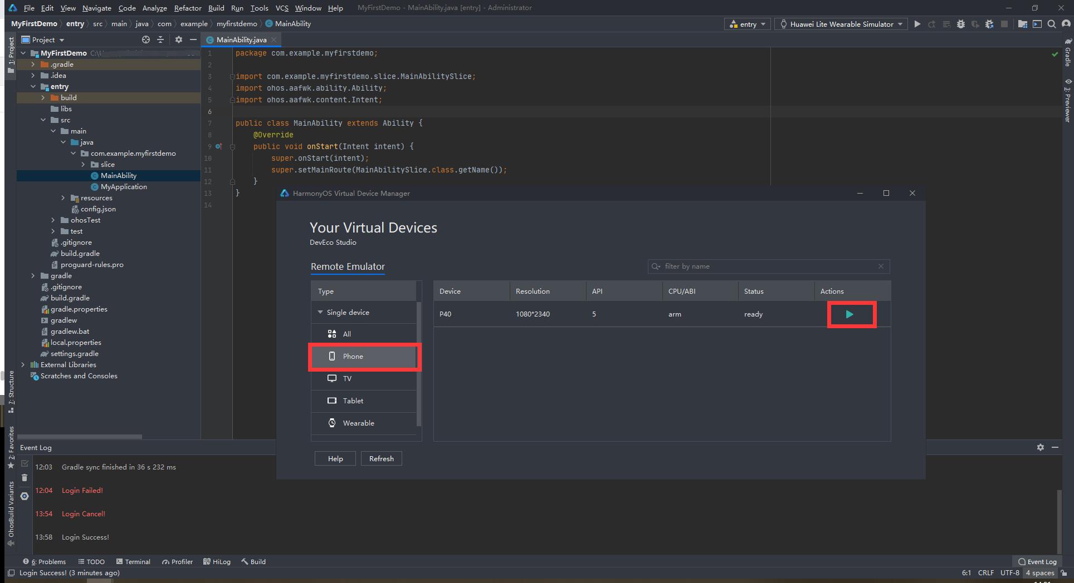Open Event Log settings hexagon icon
This screenshot has width=1074, height=583.
pos(25,496)
